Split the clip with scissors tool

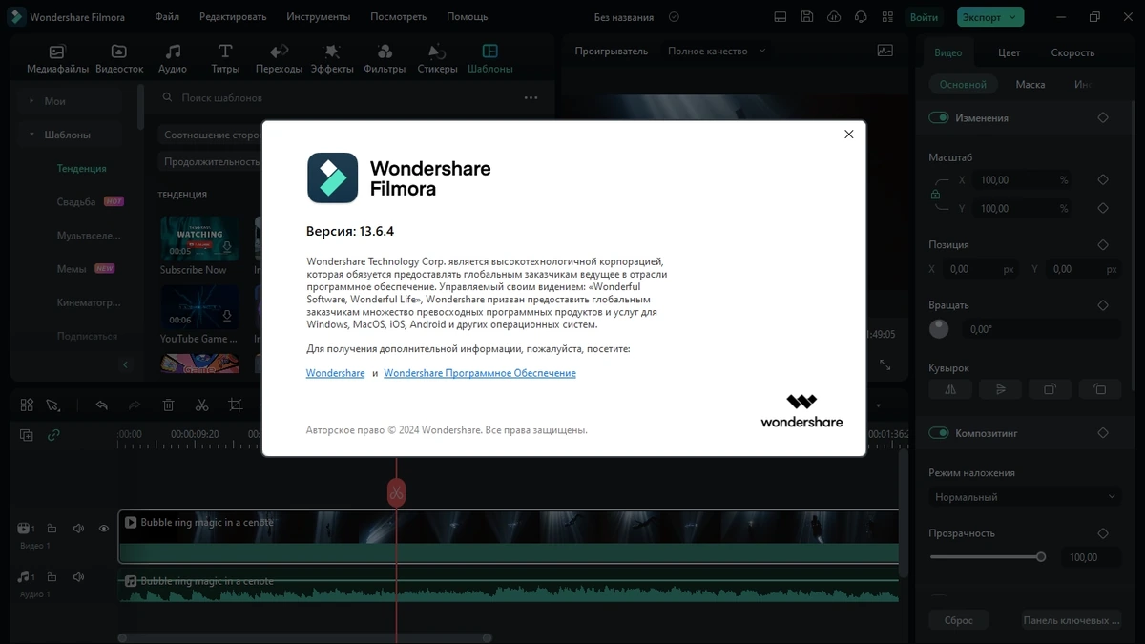tap(201, 405)
